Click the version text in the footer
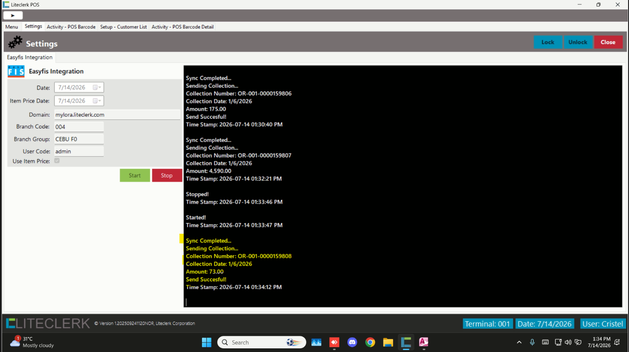The image size is (629, 352). coord(145,323)
